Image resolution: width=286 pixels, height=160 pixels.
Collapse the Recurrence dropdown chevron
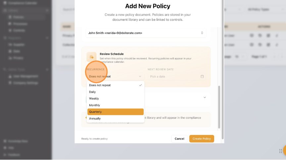(x=140, y=76)
